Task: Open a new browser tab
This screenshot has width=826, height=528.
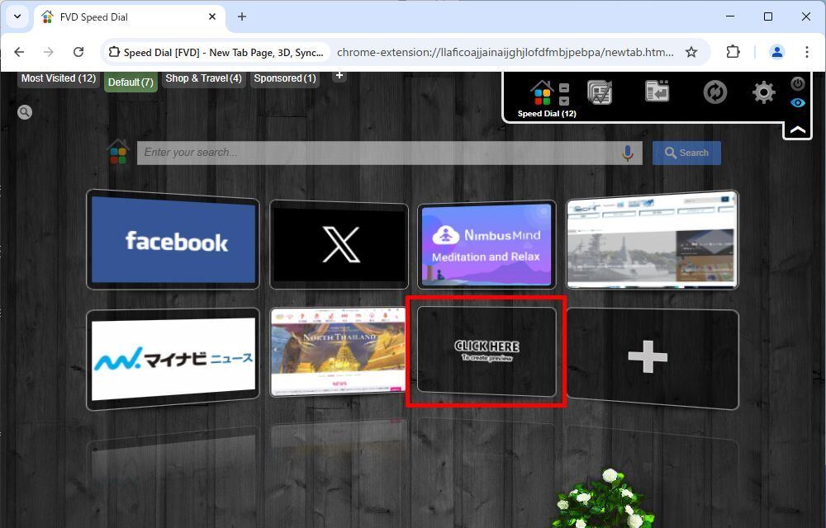Action: click(242, 16)
